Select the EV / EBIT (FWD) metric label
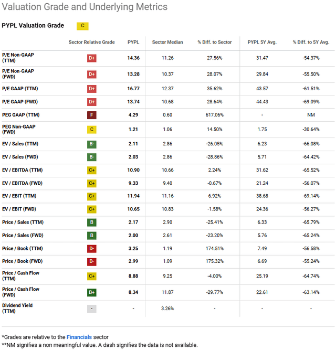This screenshot has height=350, width=336. coord(21,209)
